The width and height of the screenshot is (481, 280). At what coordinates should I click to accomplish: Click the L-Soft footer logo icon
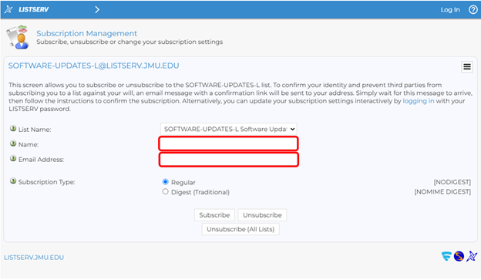[472, 256]
